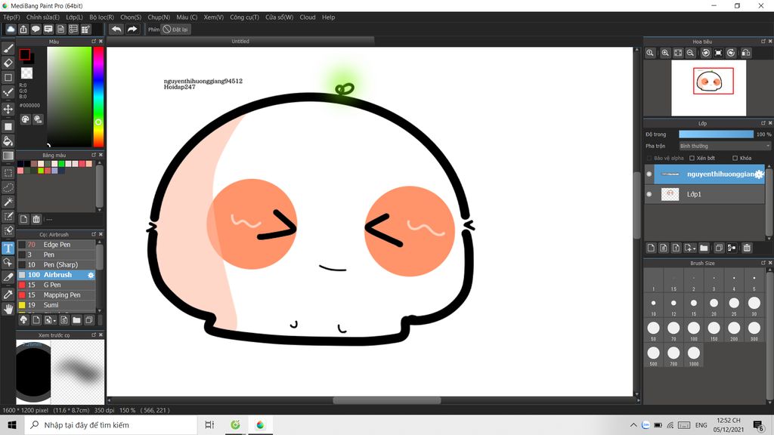Switch to the Untitled canvas tab
Screen dimensions: 774x435
click(240, 42)
